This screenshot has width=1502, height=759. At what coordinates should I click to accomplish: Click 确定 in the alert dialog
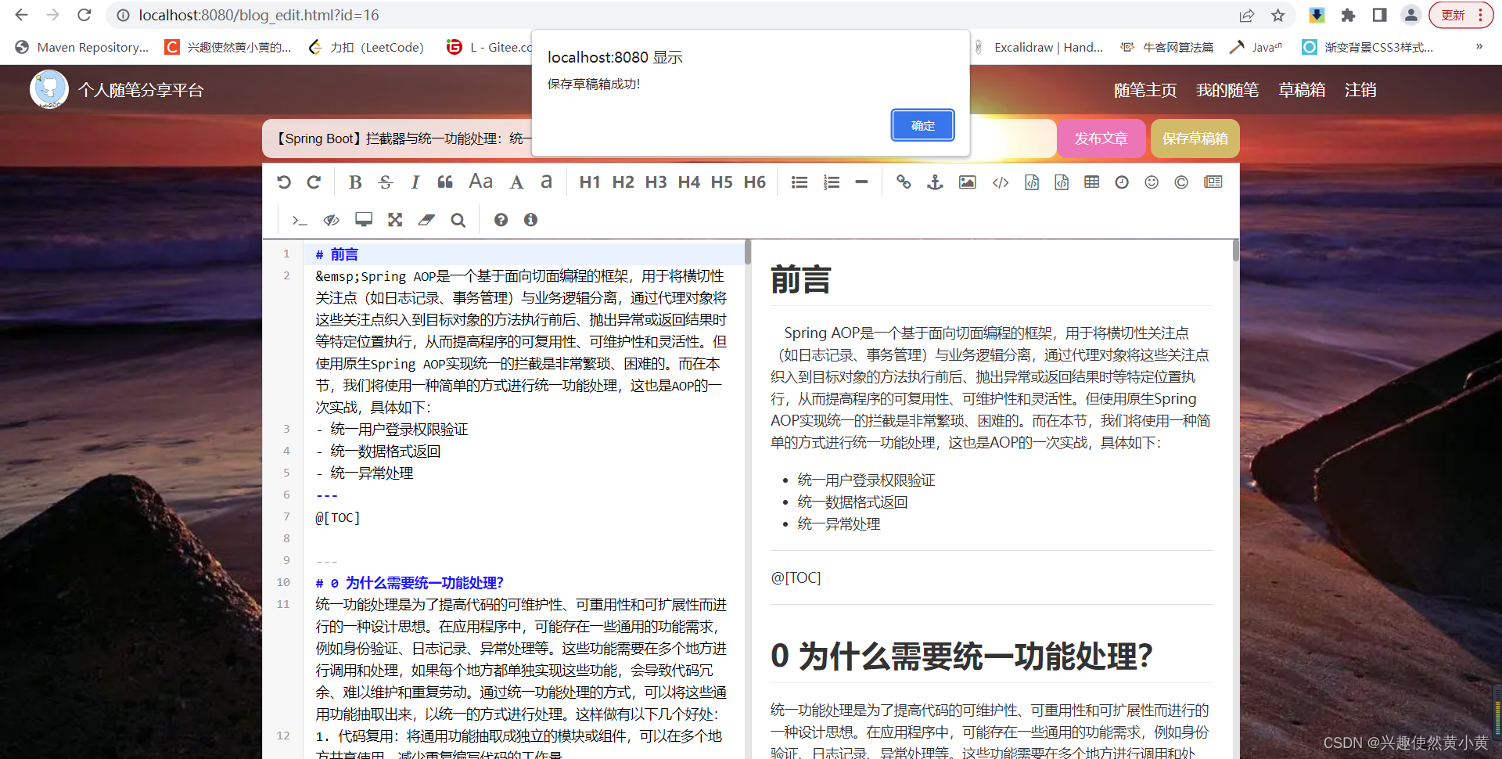pos(923,125)
